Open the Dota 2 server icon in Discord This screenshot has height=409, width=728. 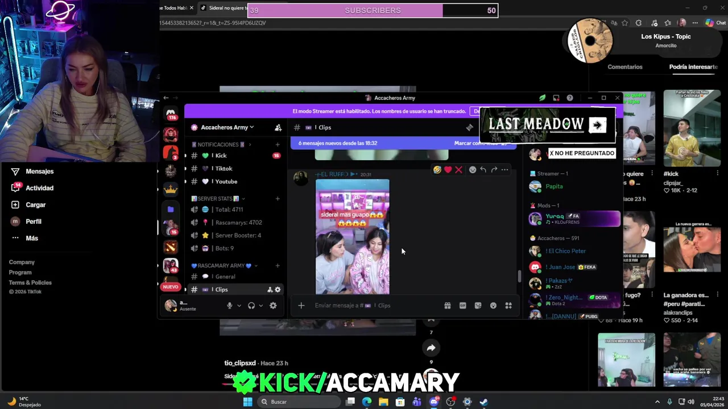point(171,247)
